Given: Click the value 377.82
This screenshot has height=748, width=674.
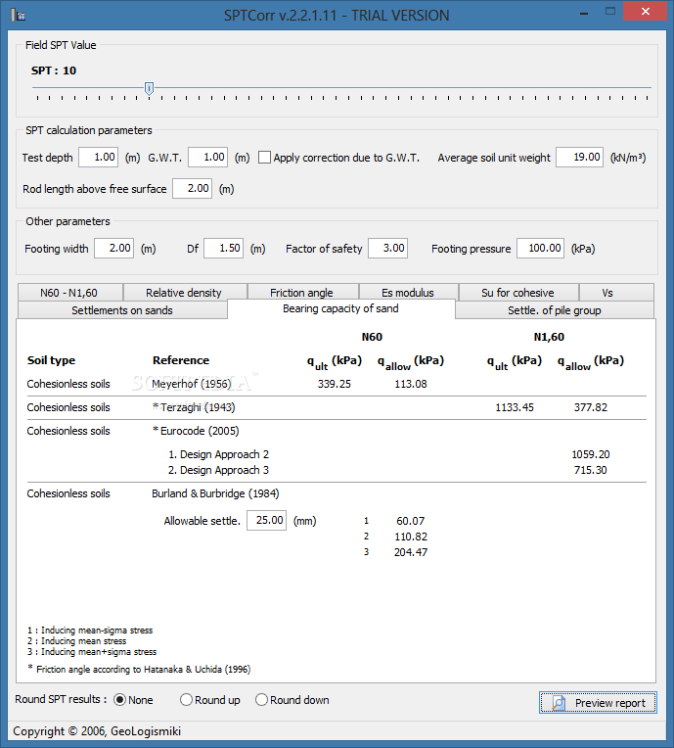Looking at the screenshot, I should coord(591,407).
